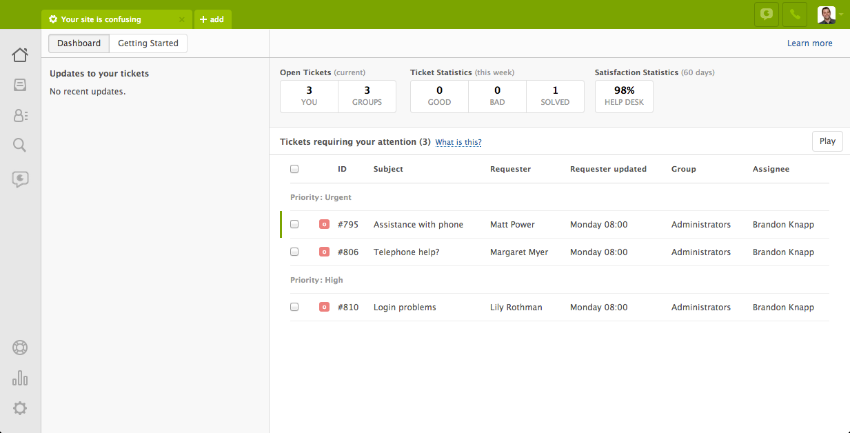Toggle the select-all tickets checkbox
The height and width of the screenshot is (433, 850).
point(294,169)
